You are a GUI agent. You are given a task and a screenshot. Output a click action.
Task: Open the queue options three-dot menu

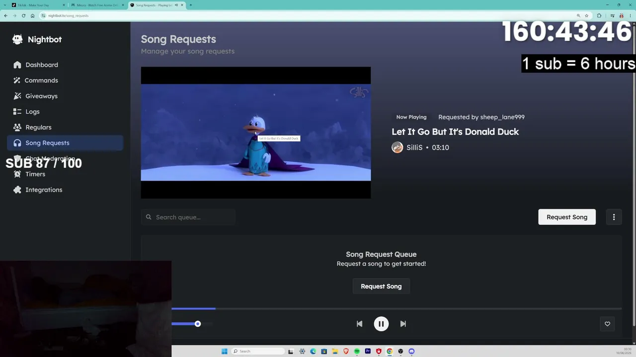click(614, 217)
